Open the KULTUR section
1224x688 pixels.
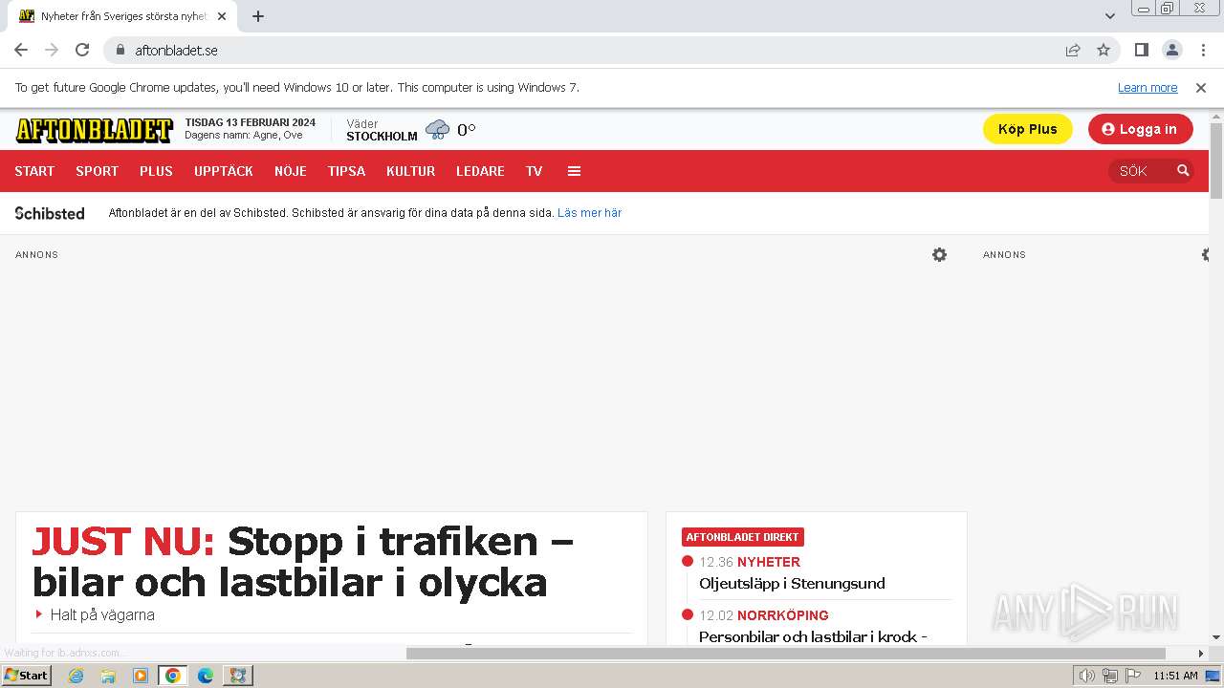click(411, 171)
